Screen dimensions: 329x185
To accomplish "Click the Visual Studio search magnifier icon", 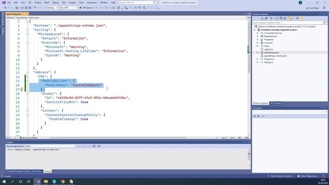I will (x=154, y=3).
